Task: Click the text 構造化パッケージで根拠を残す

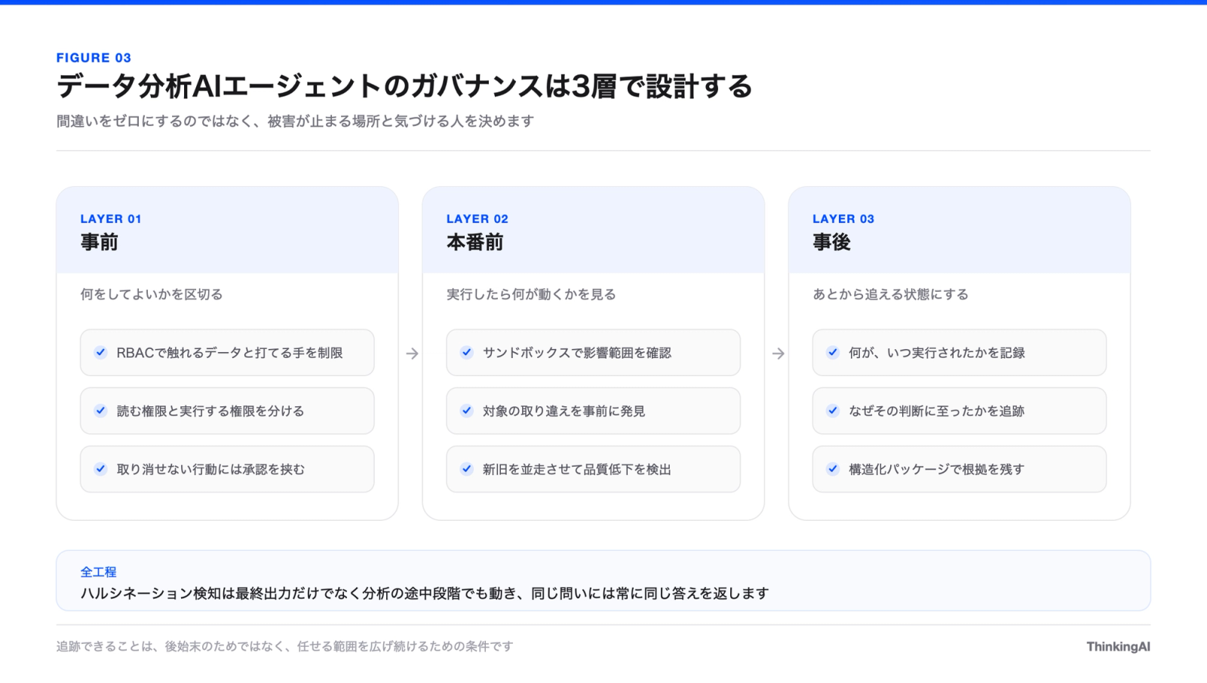Action: pyautogui.click(x=936, y=470)
